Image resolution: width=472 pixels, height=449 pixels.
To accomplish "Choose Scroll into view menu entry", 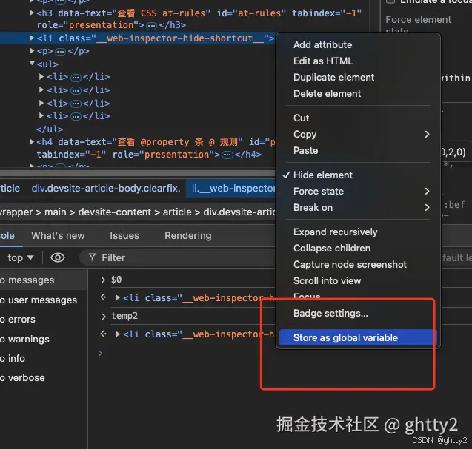I will (x=328, y=280).
